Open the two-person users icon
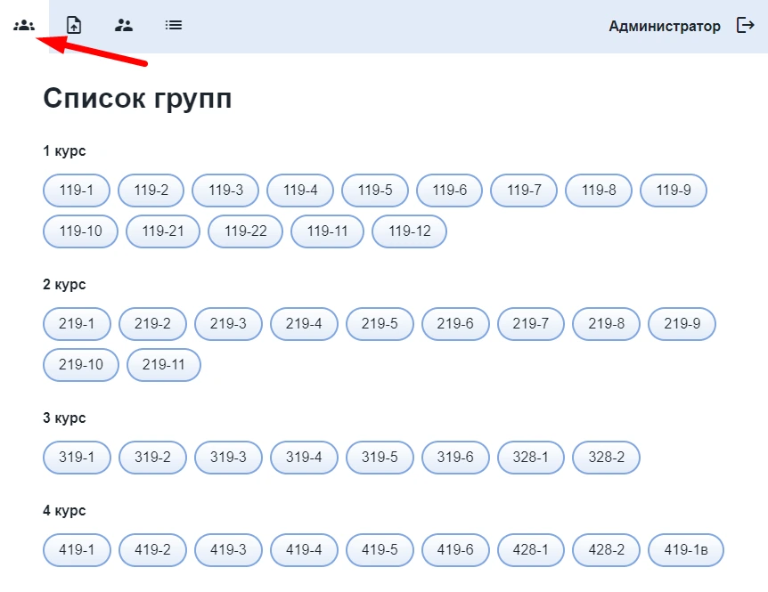This screenshot has width=768, height=592. click(124, 25)
